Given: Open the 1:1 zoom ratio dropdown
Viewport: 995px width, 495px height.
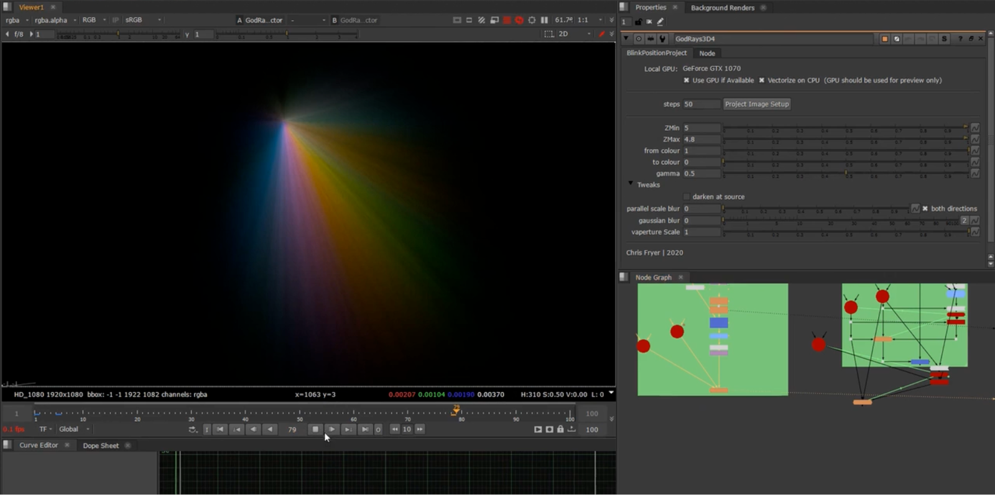Looking at the screenshot, I should pyautogui.click(x=590, y=20).
